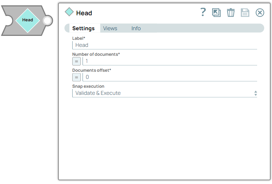The image size is (272, 184).
Task: Open help with the question mark icon
Action: point(203,12)
